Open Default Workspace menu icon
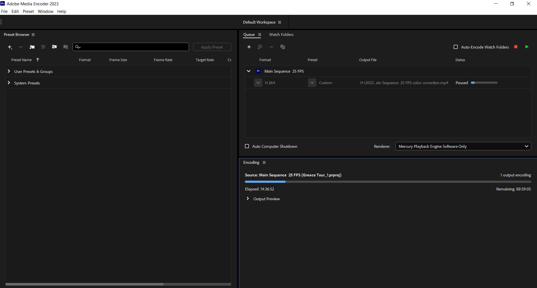 pyautogui.click(x=280, y=22)
